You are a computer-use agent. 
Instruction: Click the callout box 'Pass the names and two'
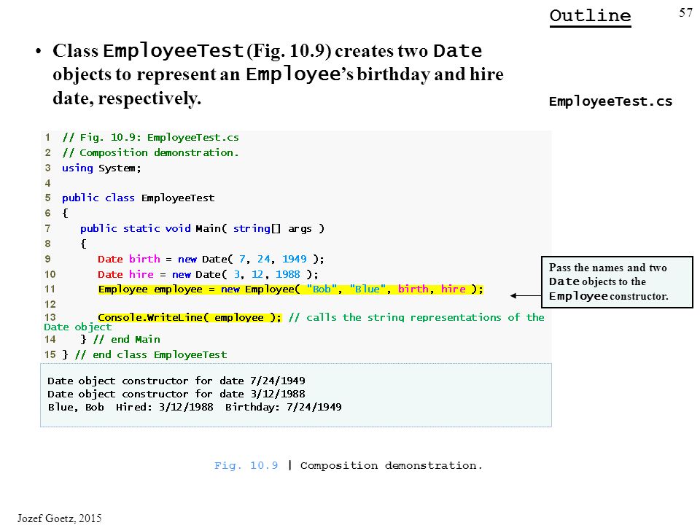pyautogui.click(x=617, y=282)
